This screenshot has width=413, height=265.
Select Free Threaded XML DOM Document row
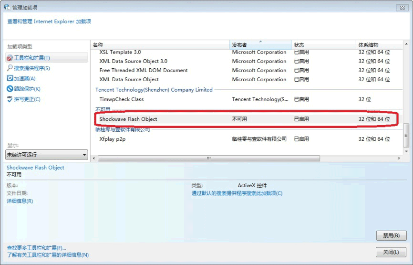click(x=247, y=70)
